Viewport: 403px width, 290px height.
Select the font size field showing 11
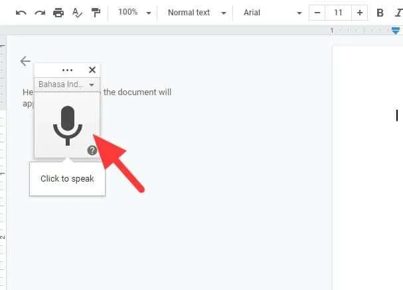(338, 13)
